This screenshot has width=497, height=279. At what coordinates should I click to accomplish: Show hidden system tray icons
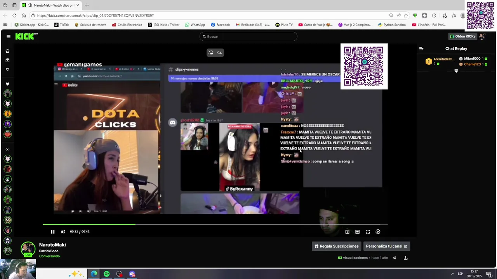click(452, 274)
